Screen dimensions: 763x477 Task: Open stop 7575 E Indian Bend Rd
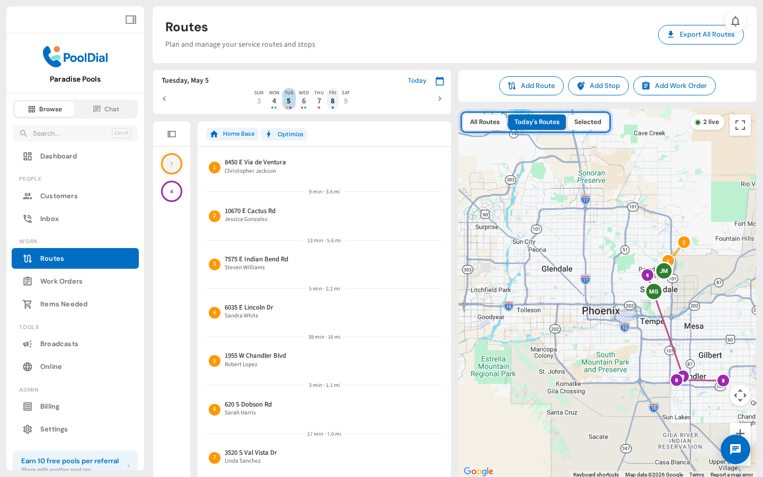point(324,263)
